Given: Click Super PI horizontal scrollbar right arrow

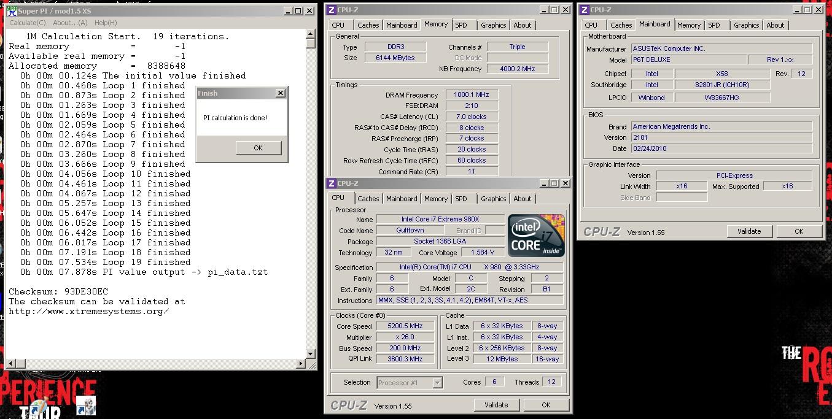Looking at the screenshot, I should click(x=301, y=364).
